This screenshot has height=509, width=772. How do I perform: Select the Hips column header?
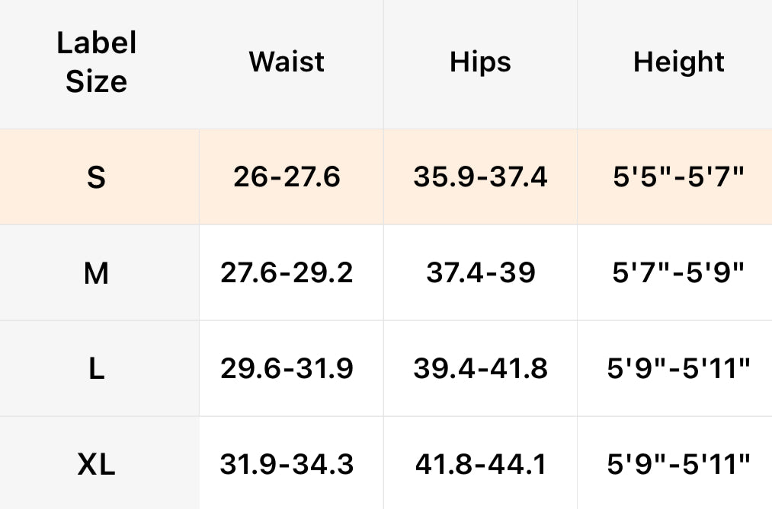coord(480,62)
